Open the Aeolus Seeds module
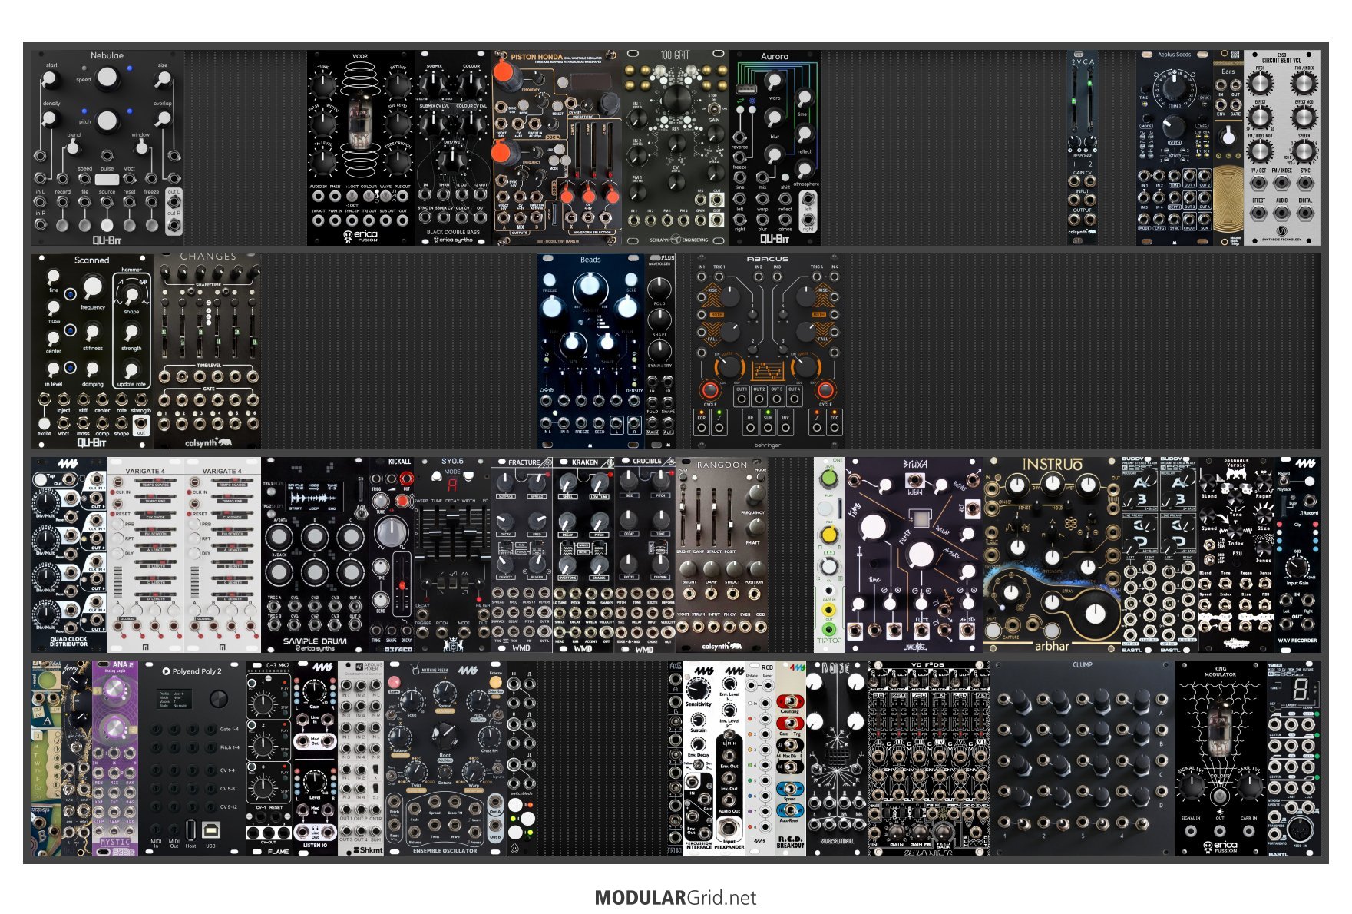This screenshot has height=914, width=1352. [x=1175, y=148]
